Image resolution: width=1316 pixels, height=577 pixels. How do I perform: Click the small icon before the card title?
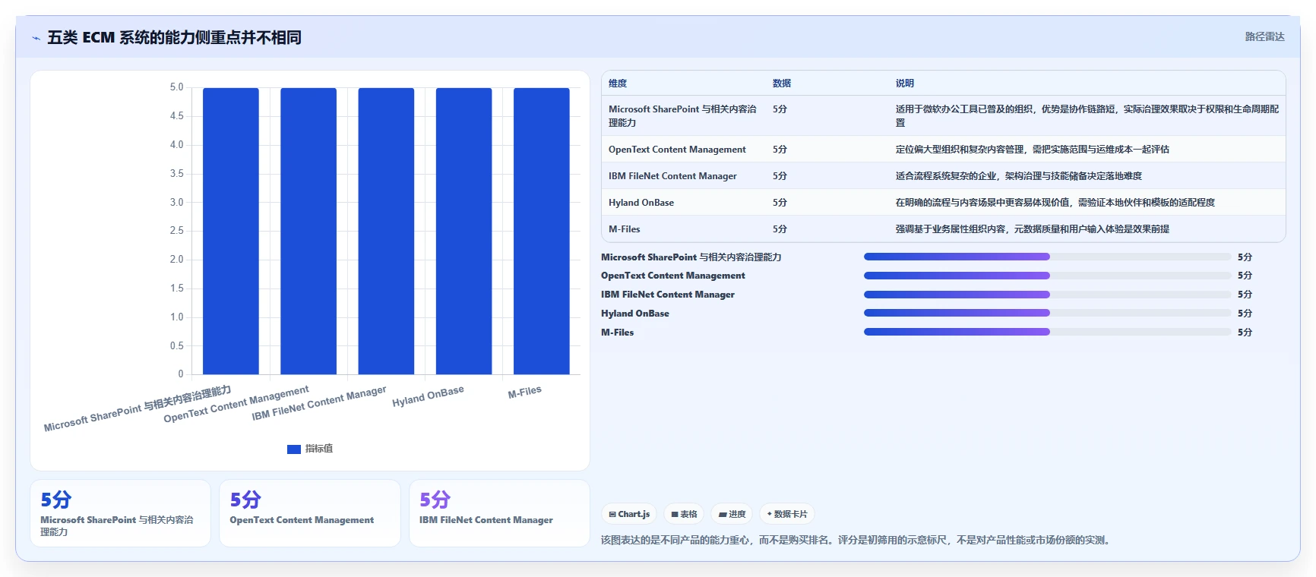coord(36,38)
